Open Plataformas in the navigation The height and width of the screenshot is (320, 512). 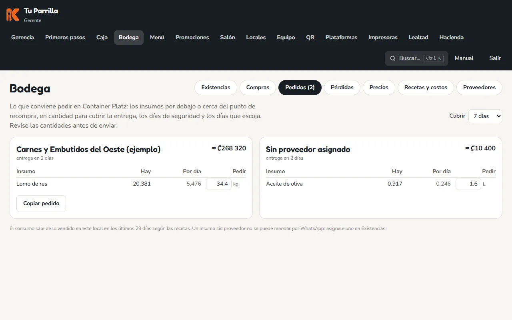coord(341,38)
